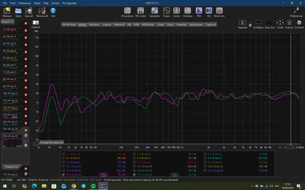This screenshot has height=190, width=305.
Task: Uncheck trace 16: L+R сен 30 checkbox
Action: [x=63, y=174]
